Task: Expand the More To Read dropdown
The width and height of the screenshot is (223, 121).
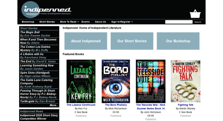Action: [69, 22]
